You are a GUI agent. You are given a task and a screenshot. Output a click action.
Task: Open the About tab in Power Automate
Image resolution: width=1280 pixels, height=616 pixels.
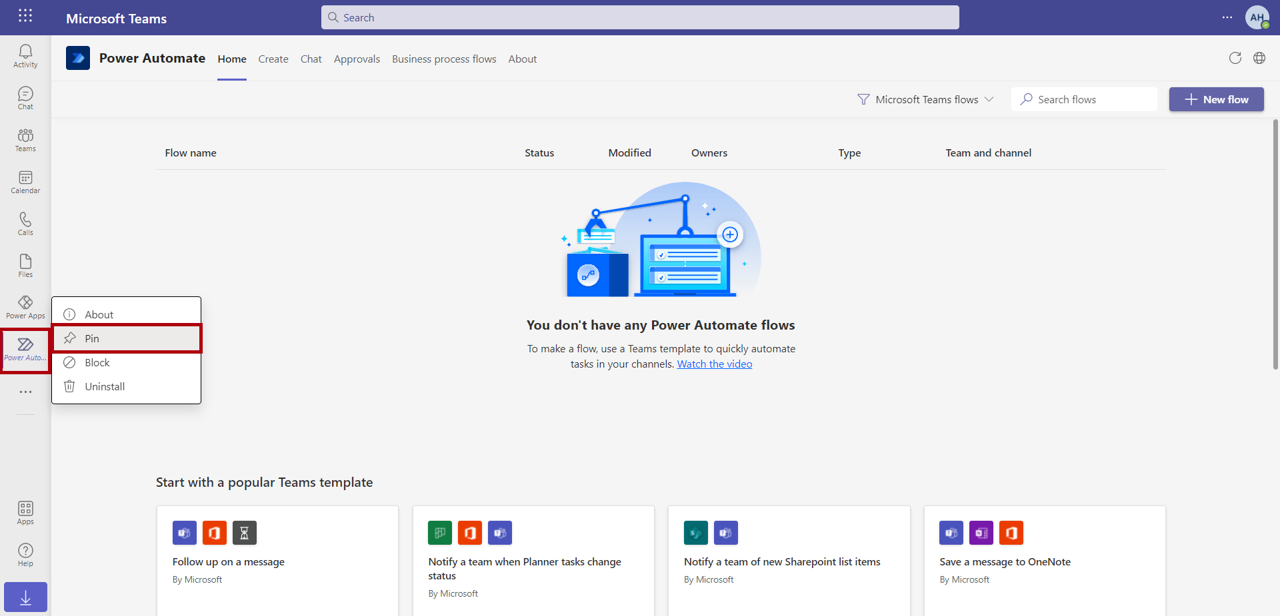523,59
